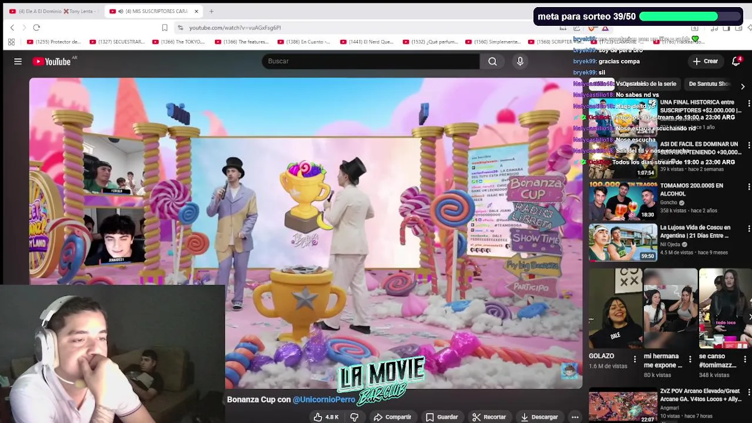Viewport: 752px width, 423px height.
Task: Open bookmark '(1255) Protector de...'
Action: pyautogui.click(x=54, y=42)
